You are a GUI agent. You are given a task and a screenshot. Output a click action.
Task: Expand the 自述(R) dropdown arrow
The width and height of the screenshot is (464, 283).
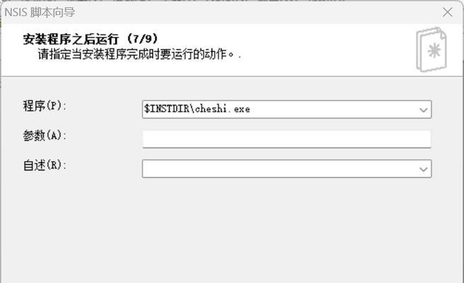pyautogui.click(x=424, y=169)
